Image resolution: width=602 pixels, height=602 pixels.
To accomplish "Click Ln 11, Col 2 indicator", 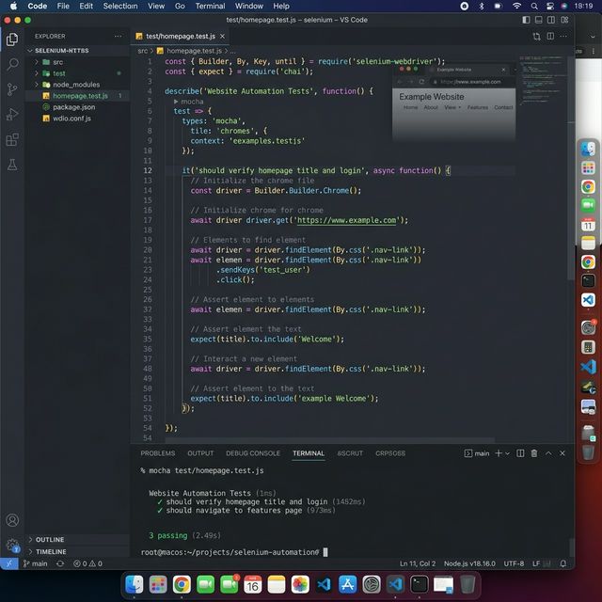I will click(x=418, y=563).
